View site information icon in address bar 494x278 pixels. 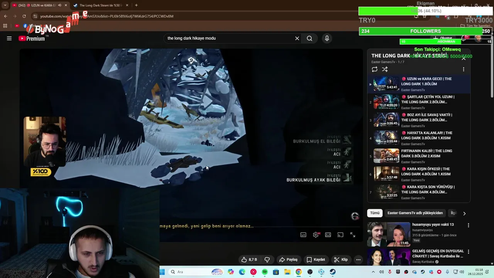[x=36, y=16]
